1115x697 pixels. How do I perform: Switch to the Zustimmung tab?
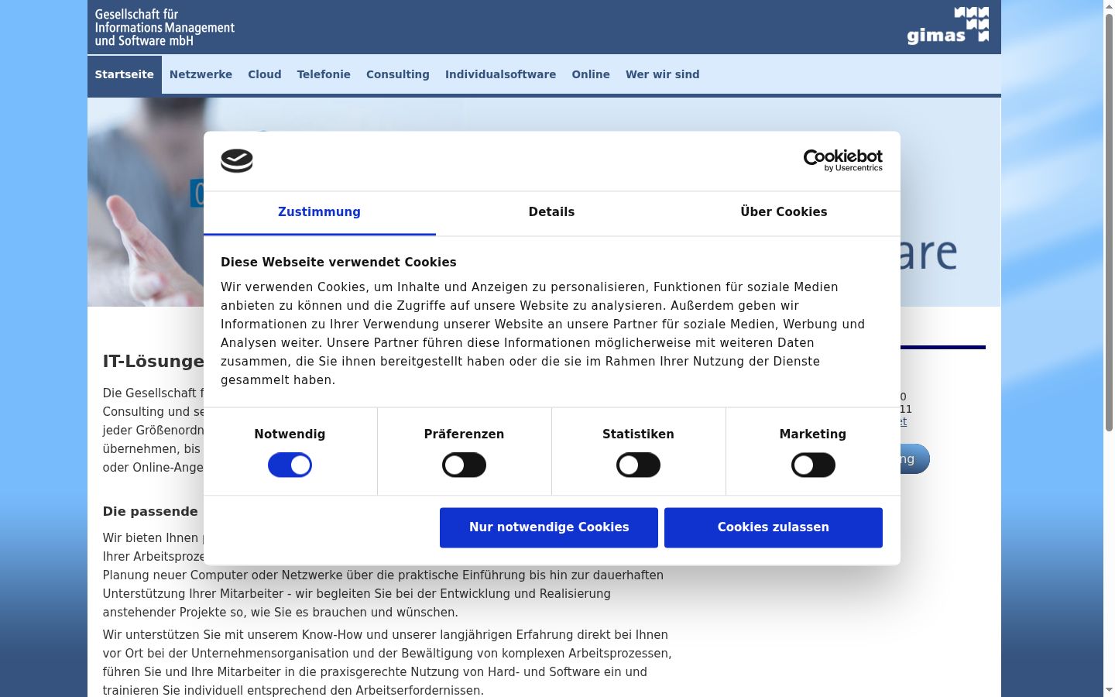pos(319,212)
